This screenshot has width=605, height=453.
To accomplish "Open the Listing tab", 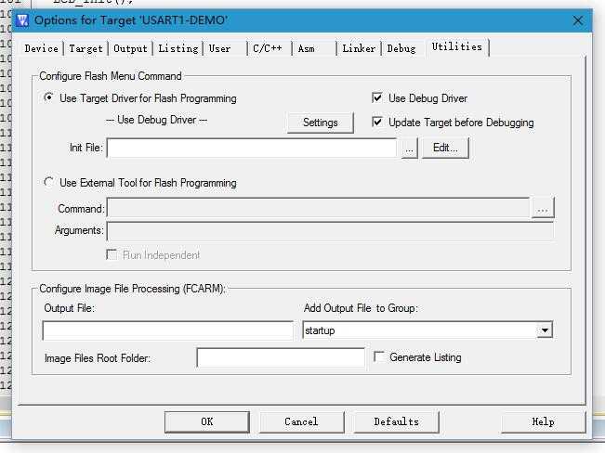I will pos(178,48).
